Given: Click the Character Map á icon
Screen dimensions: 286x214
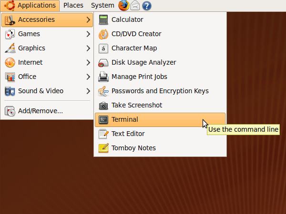Looking at the screenshot, I should point(103,48).
